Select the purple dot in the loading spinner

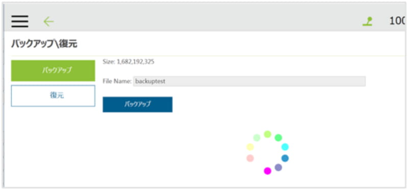pyautogui.click(x=278, y=168)
